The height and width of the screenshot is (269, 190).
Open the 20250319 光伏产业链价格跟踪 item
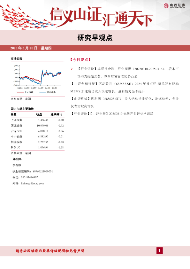click(x=112, y=113)
